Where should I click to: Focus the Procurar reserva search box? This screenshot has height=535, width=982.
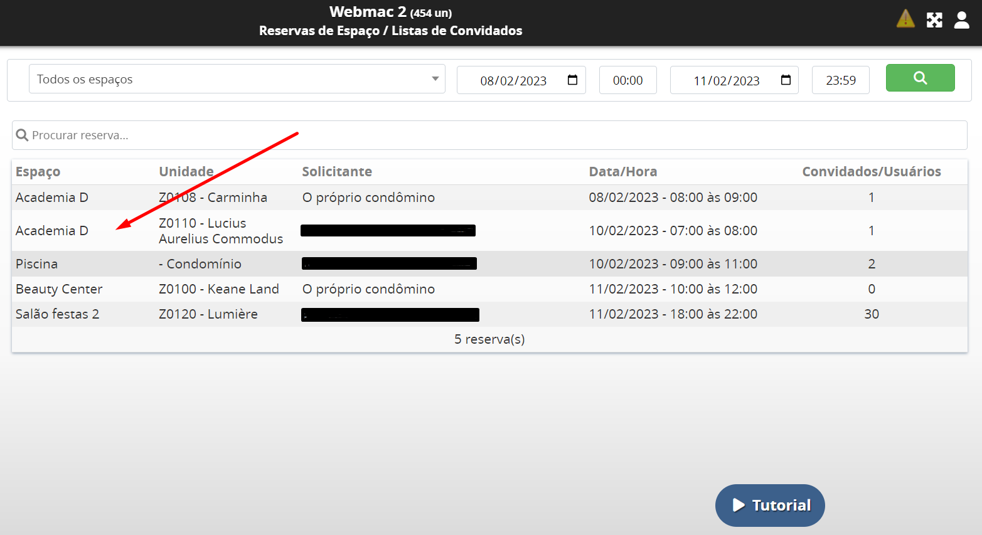[x=489, y=135]
